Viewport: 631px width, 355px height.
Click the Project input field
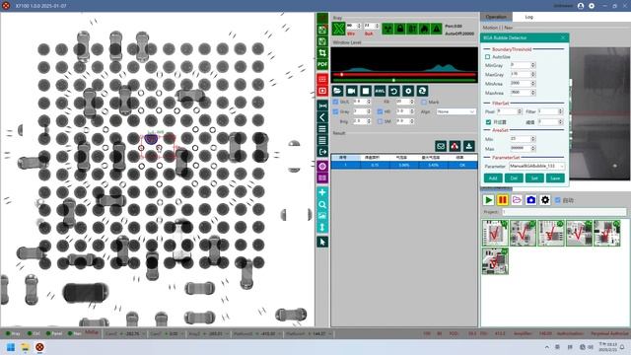coord(564,212)
